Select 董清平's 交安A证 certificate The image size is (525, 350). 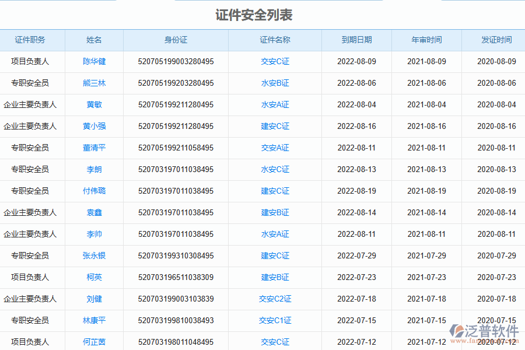(x=274, y=148)
